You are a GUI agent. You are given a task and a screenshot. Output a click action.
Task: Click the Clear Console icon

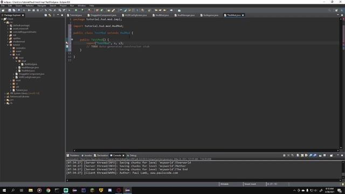298,155
